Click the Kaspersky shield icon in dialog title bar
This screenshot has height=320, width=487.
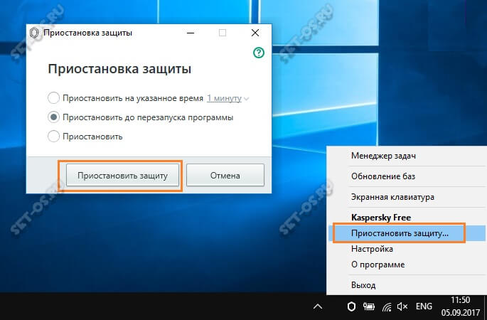[x=33, y=33]
